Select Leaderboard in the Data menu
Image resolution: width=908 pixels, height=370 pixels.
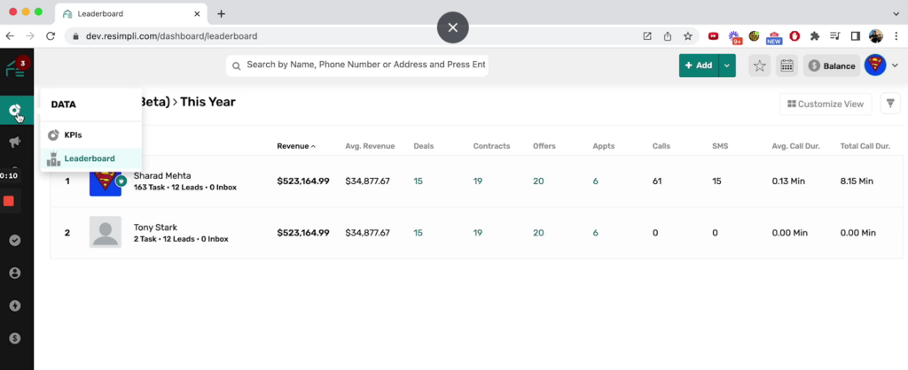coord(90,158)
